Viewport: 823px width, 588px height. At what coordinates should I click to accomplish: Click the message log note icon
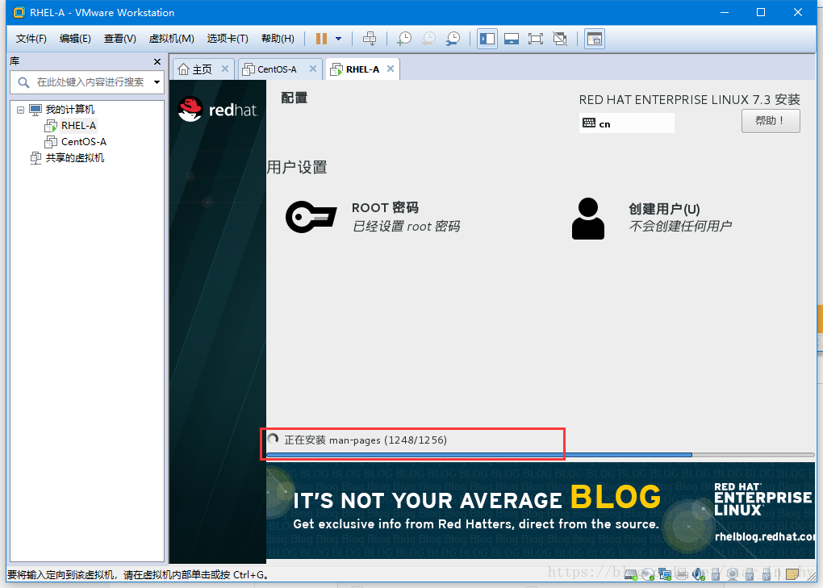pos(792,574)
